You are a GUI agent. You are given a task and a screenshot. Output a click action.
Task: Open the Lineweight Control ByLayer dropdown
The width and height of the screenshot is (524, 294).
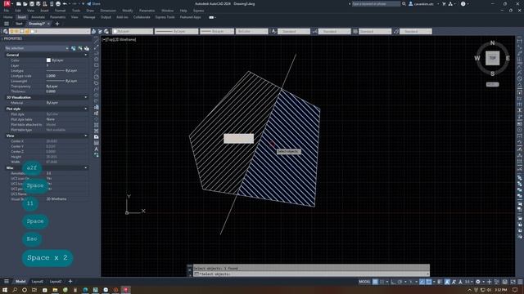(x=217, y=31)
